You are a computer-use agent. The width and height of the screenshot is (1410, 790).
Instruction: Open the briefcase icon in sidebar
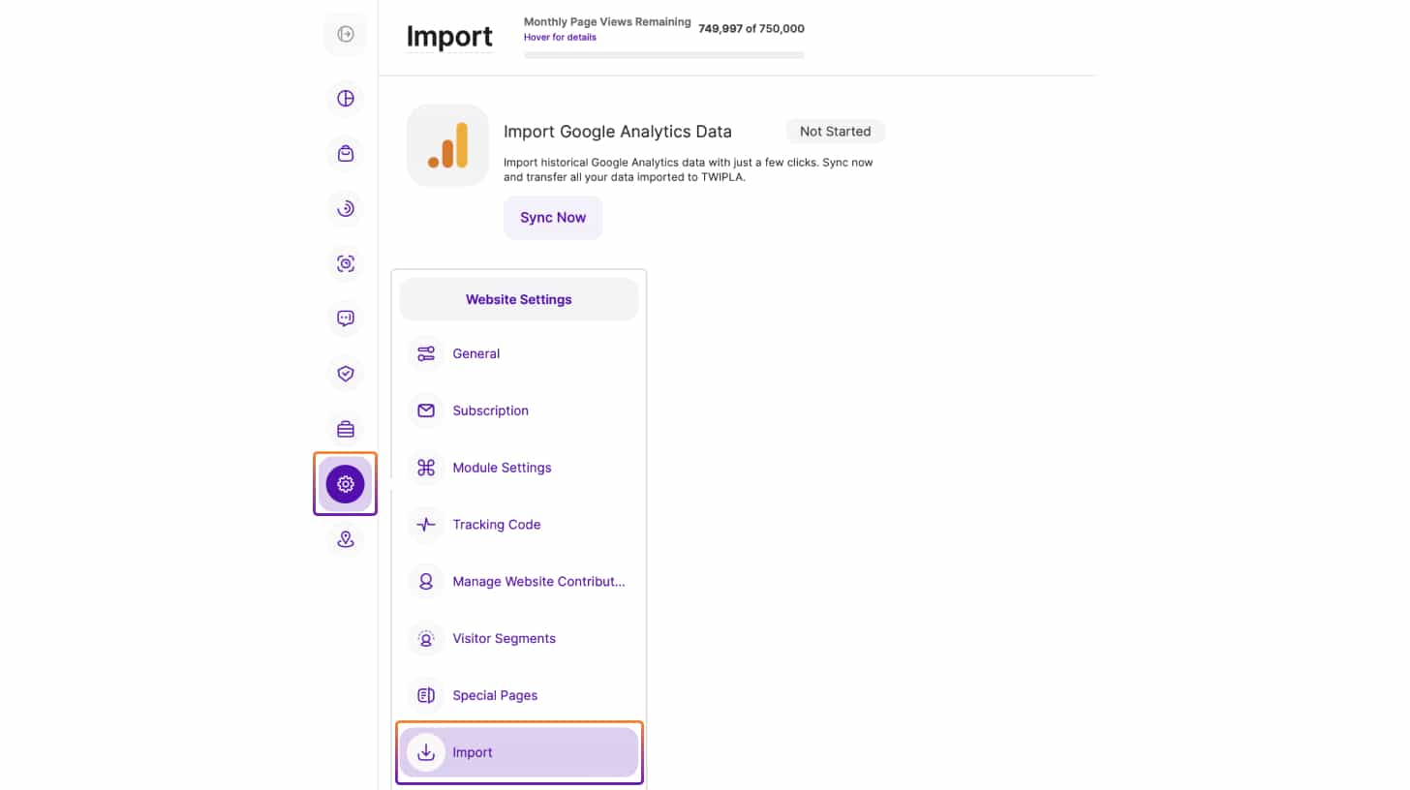click(x=346, y=429)
